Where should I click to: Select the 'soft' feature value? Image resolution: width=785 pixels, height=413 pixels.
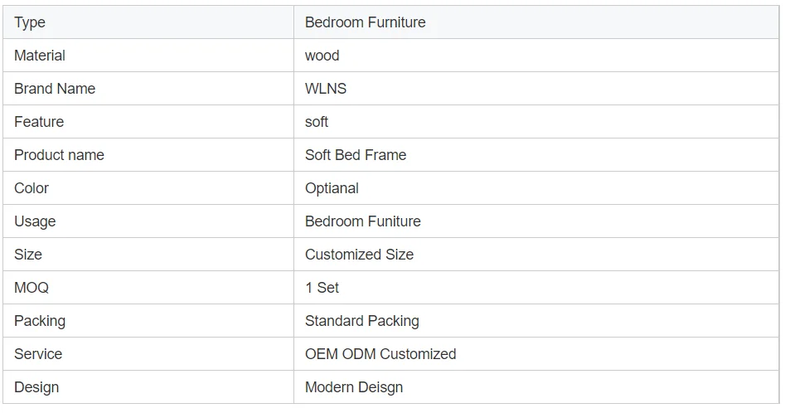click(x=316, y=122)
